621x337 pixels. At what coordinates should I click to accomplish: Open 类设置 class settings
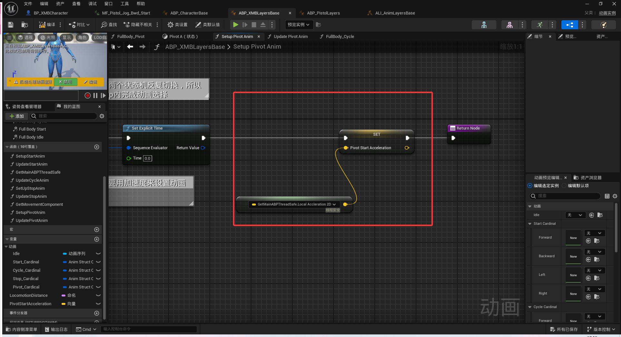point(178,25)
